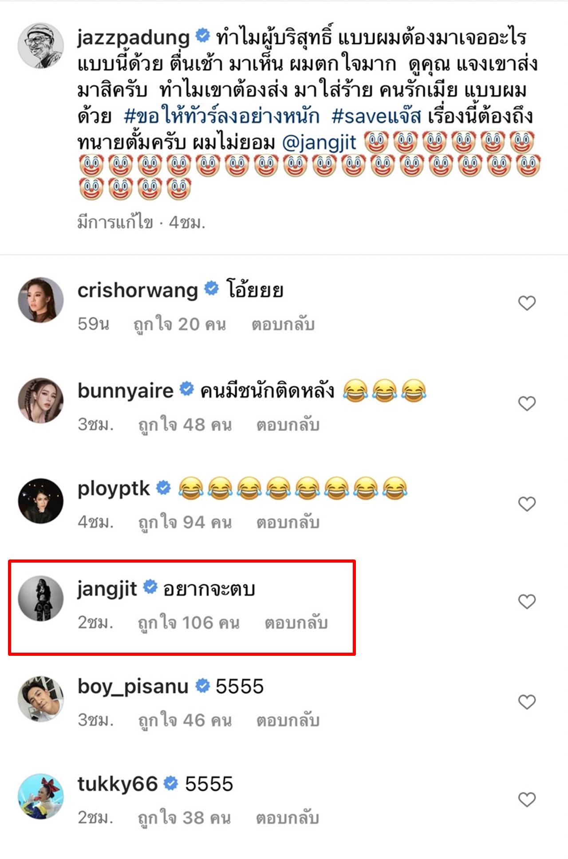Viewport: 568px width, 859px height.
Task: Tap heart icon on bunnyaire's comment
Action: (x=527, y=403)
